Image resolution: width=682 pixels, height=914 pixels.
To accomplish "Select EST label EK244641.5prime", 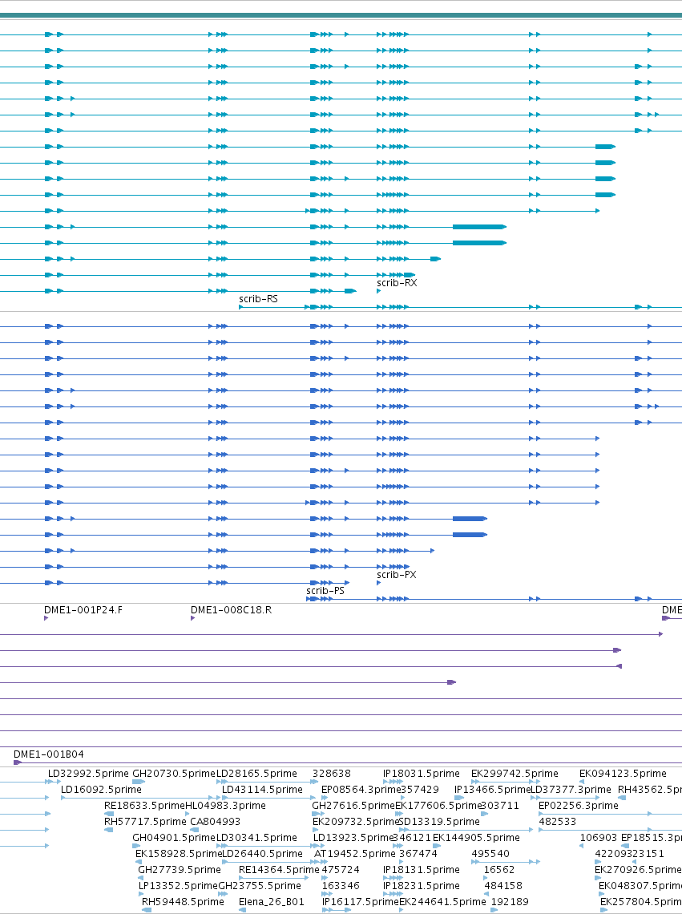I will coord(442,902).
